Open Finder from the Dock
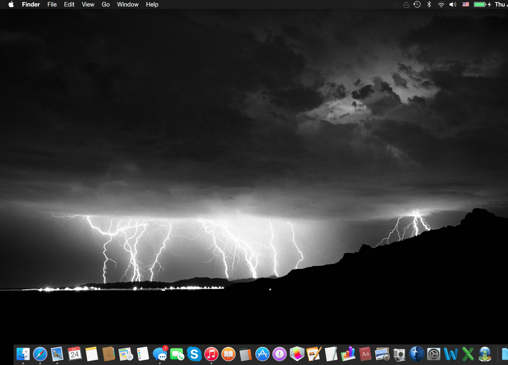This screenshot has width=508, height=365. [x=23, y=354]
